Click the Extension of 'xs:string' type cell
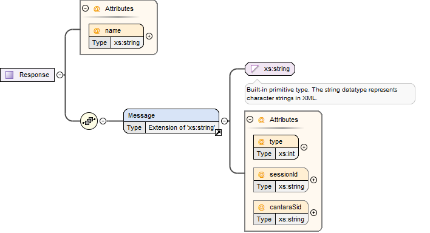 point(182,128)
